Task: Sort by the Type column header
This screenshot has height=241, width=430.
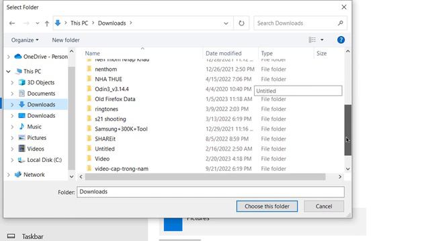Action: pyautogui.click(x=267, y=54)
